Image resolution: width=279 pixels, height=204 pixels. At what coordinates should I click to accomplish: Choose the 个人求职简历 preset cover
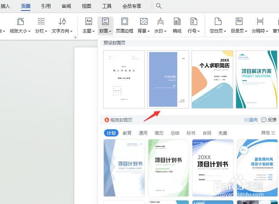[212, 79]
